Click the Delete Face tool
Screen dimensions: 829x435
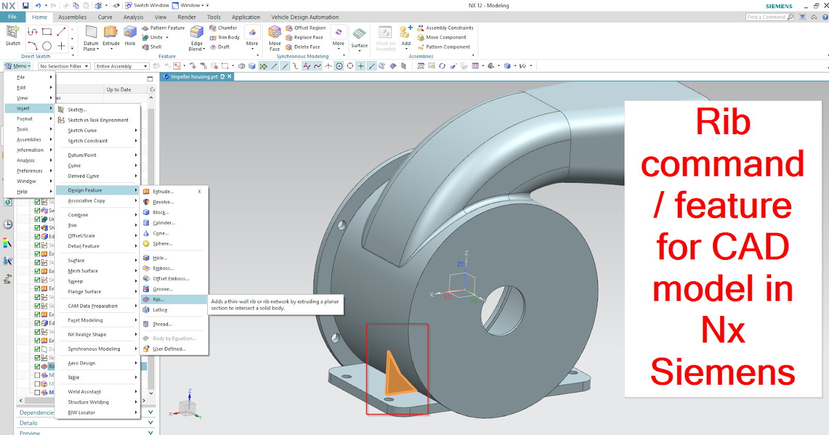303,47
